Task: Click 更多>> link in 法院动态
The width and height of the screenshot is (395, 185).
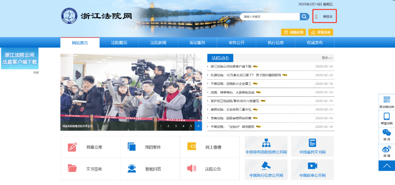Action: tap(327, 58)
